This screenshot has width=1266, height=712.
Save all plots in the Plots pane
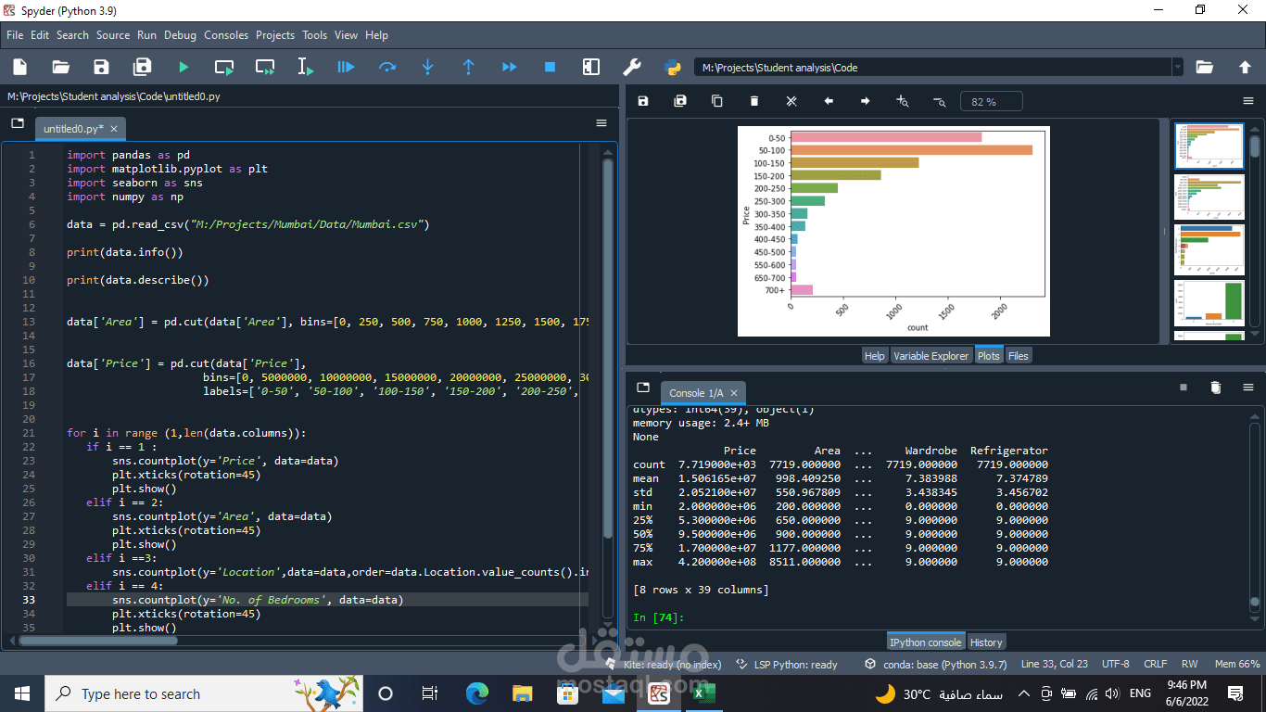tap(680, 101)
